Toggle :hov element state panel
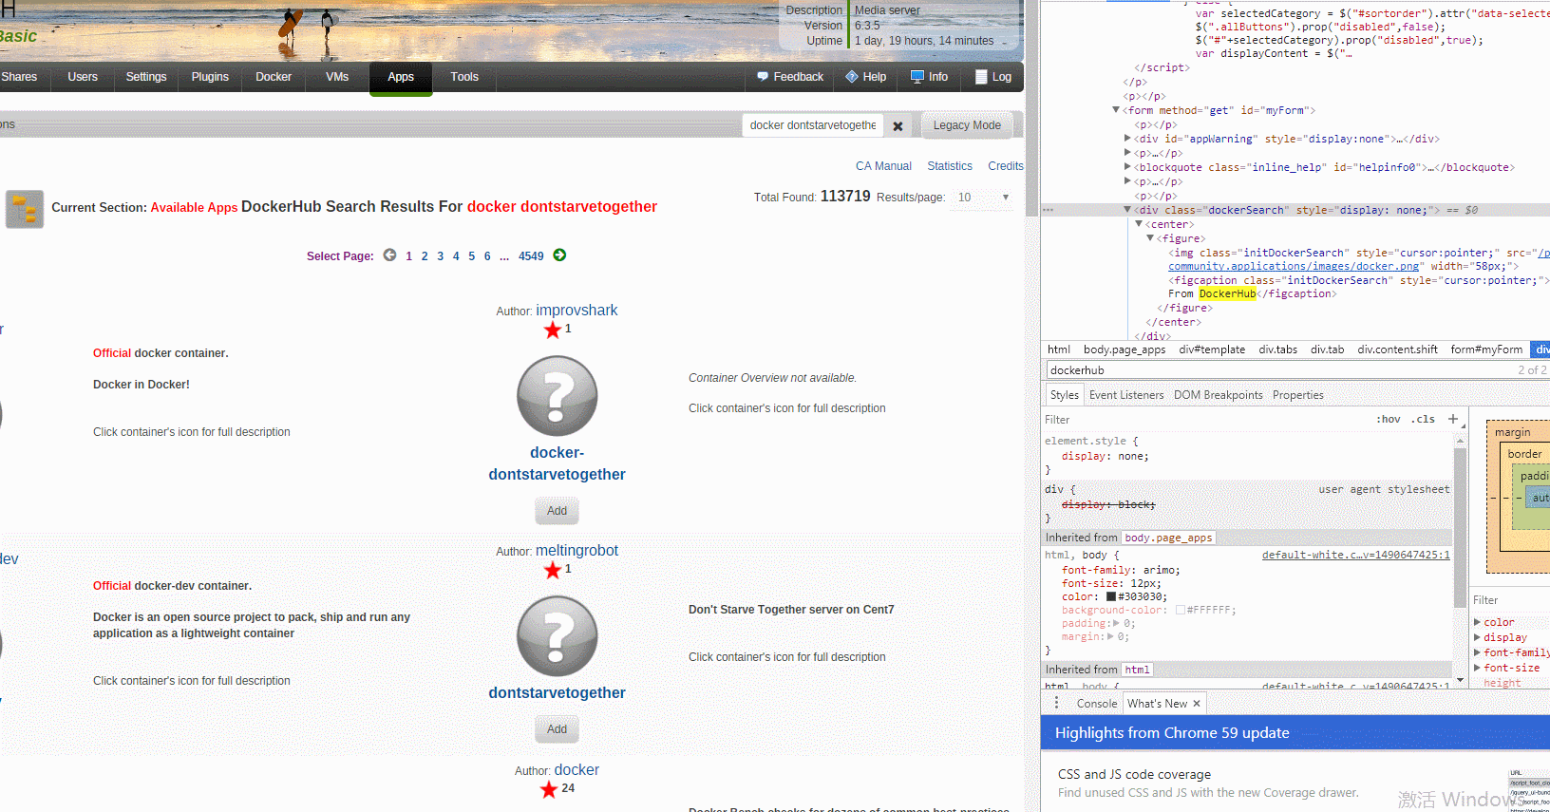The width and height of the screenshot is (1550, 812). coord(1388,419)
